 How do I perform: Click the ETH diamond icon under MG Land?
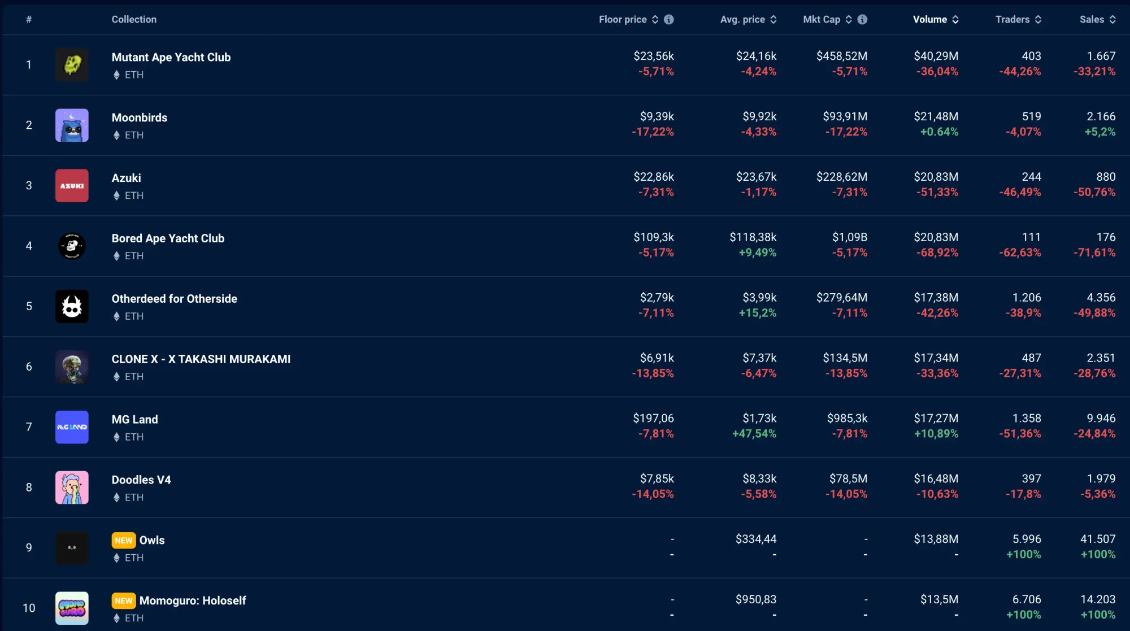(116, 437)
